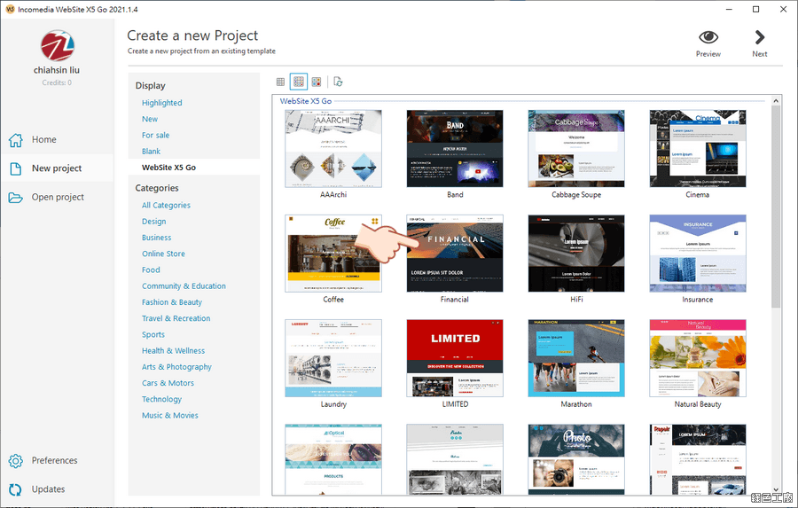The height and width of the screenshot is (508, 798).
Task: Select the large colored thumbnails view icon
Action: coord(316,82)
